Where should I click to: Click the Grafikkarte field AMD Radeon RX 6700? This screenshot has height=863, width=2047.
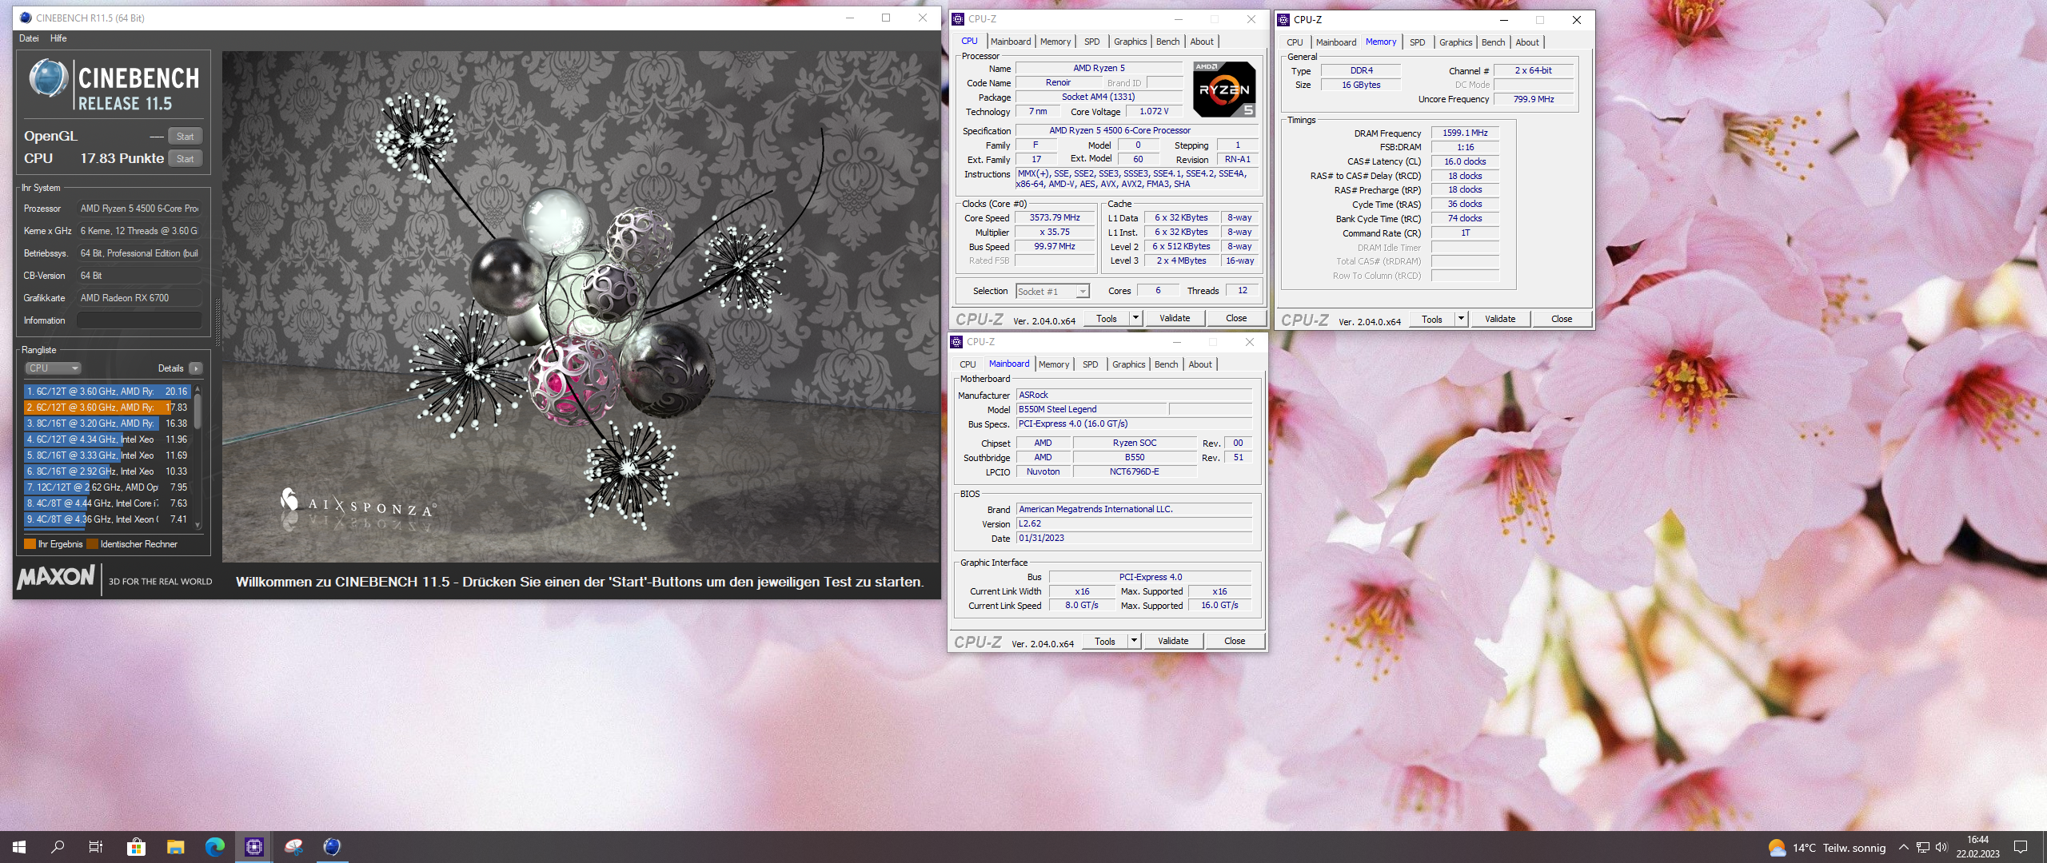click(139, 298)
